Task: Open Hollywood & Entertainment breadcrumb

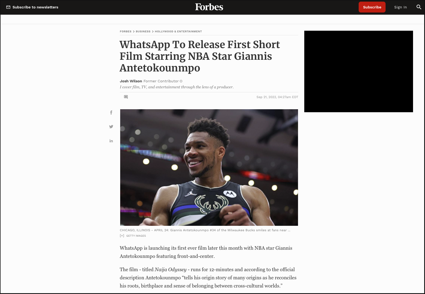Action: 178,32
